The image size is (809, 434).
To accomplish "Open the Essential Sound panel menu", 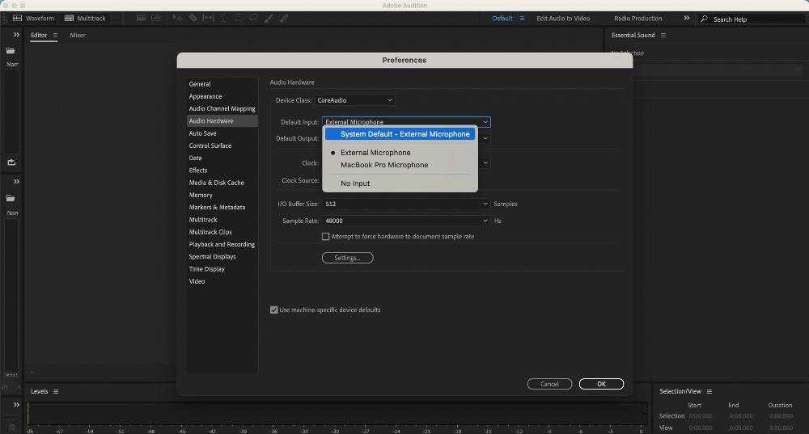I will [663, 36].
